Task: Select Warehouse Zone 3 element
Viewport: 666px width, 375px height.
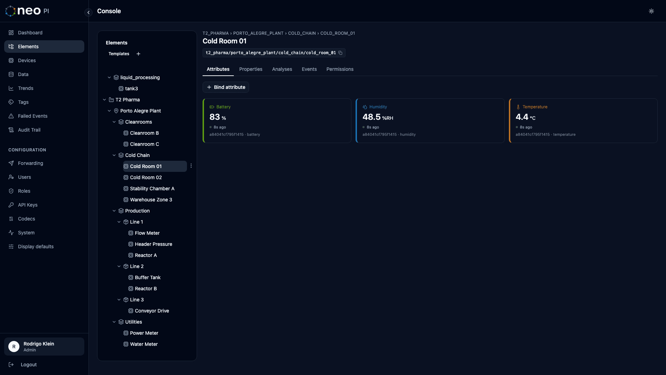Action: [151, 200]
